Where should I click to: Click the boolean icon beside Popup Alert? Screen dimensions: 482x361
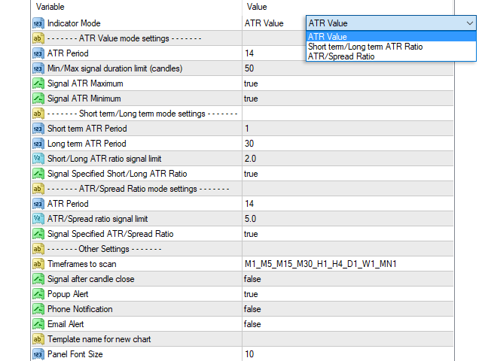click(38, 294)
